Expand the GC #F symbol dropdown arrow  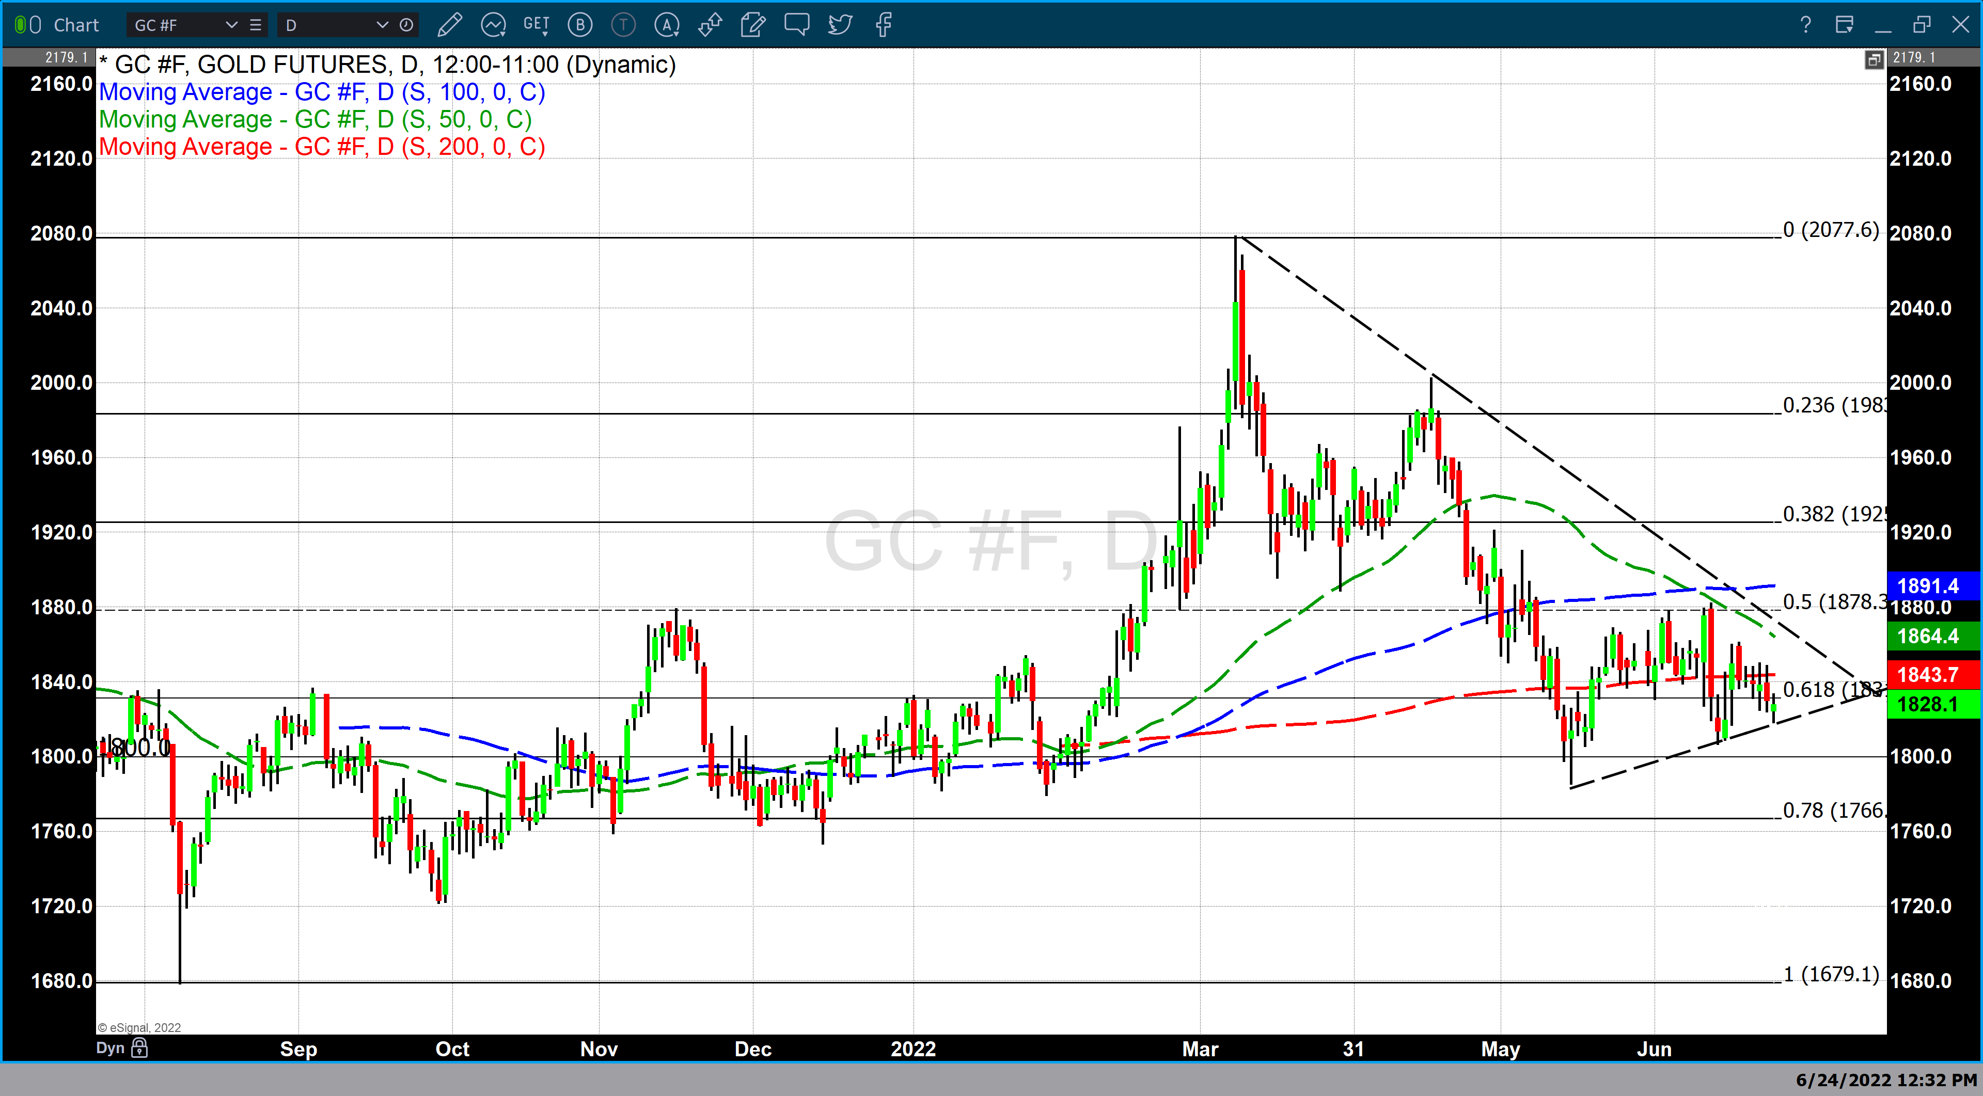[x=231, y=25]
